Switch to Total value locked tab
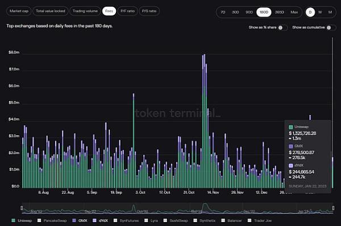The height and width of the screenshot is (226, 341). [51, 11]
